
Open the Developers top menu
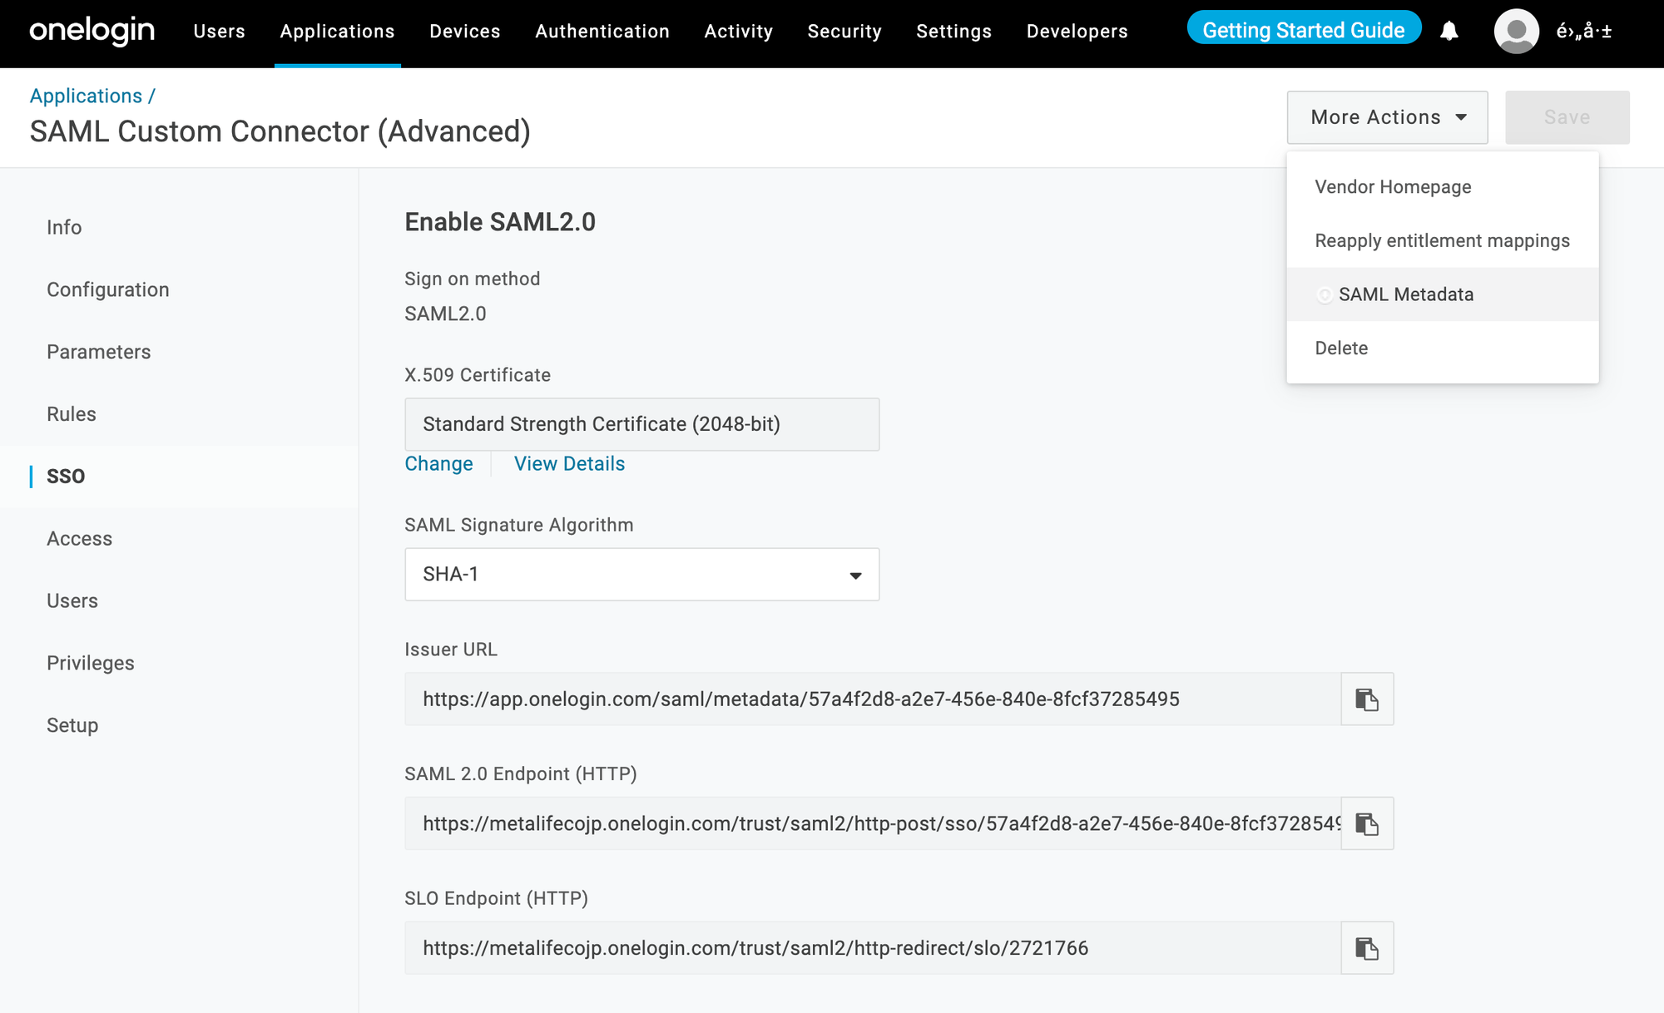(1077, 32)
